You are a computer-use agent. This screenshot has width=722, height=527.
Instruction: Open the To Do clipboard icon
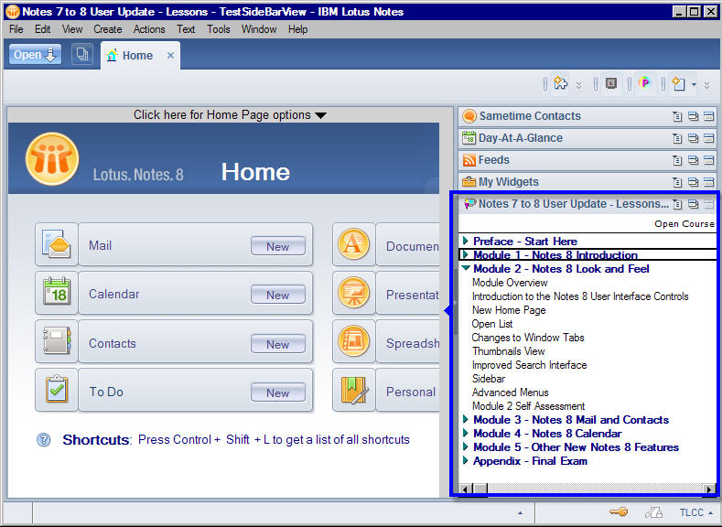(56, 390)
